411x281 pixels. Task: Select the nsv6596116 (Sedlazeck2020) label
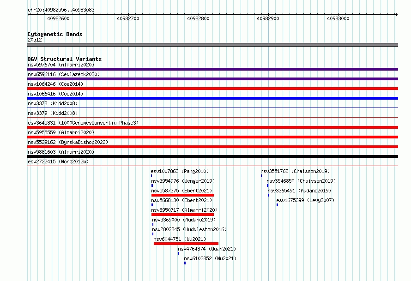coord(64,74)
